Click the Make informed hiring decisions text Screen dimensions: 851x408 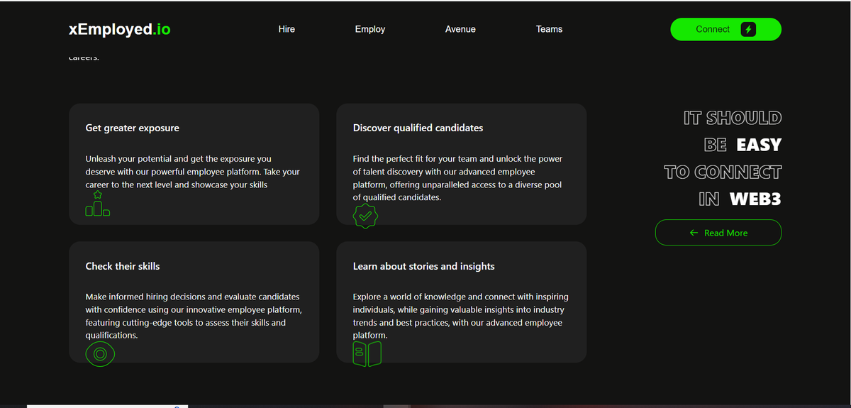pos(194,316)
